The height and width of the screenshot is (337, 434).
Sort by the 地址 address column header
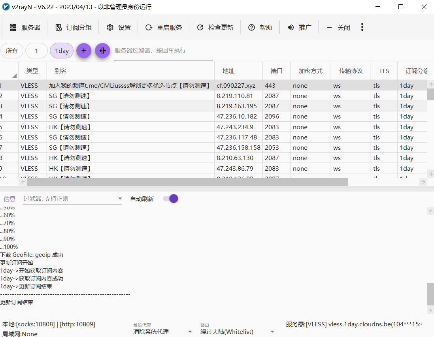(x=238, y=71)
